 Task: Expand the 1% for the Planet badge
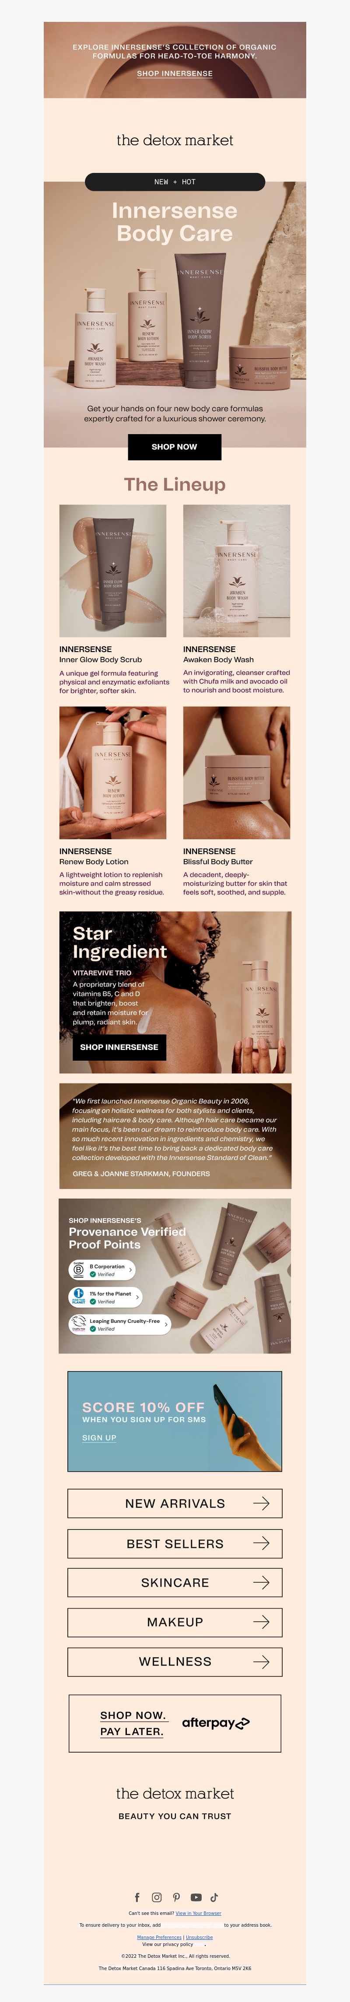coord(106,1297)
